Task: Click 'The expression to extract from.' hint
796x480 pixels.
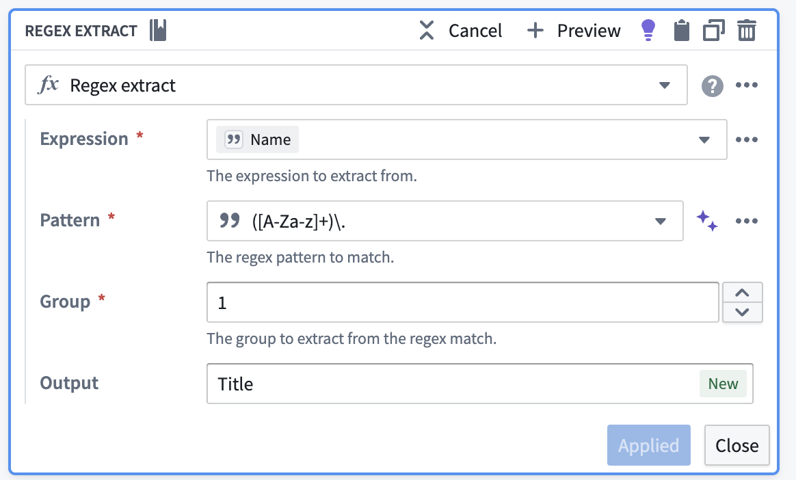Action: pos(312,176)
